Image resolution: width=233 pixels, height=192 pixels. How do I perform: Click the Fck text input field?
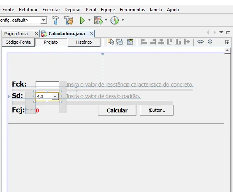coord(48,85)
